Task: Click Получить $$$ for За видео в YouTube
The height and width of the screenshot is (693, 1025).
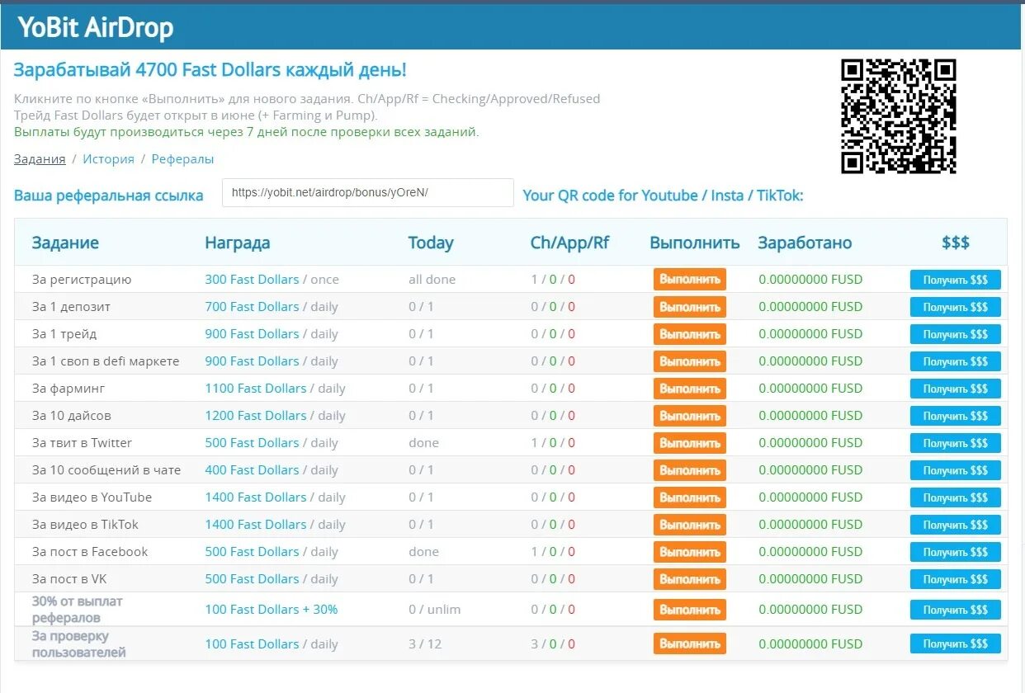Action: tap(956, 497)
